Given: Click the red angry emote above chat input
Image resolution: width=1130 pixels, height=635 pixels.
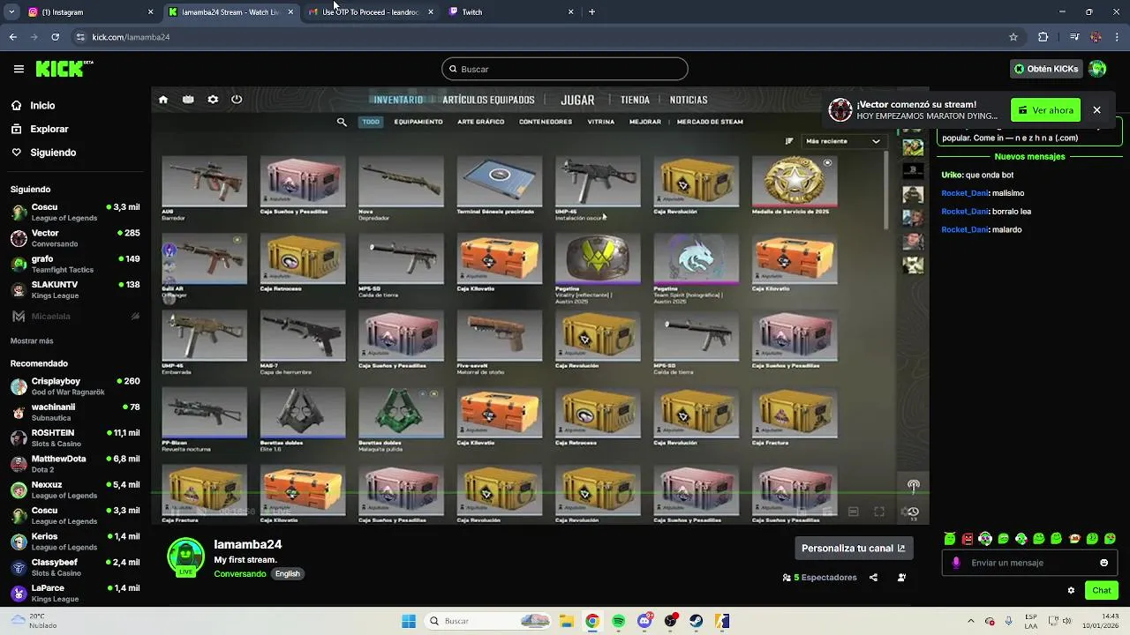Looking at the screenshot, I should coord(968,539).
